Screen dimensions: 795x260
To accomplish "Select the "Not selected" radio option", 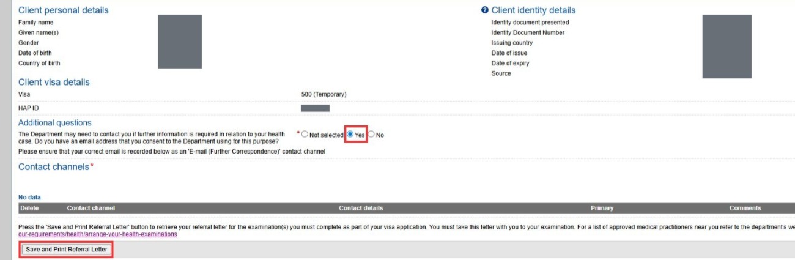I will (305, 135).
